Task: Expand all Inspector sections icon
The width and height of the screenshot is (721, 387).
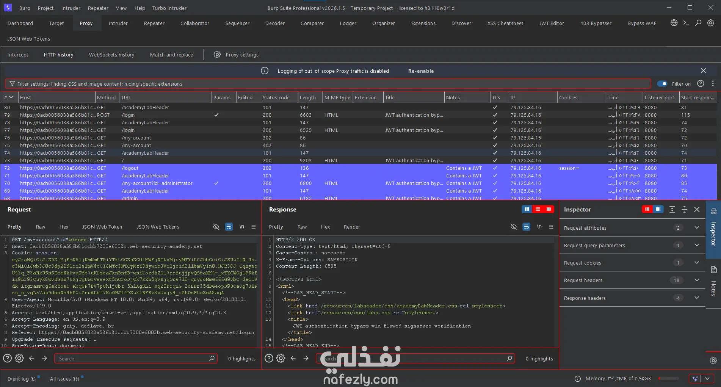Action: pos(672,209)
